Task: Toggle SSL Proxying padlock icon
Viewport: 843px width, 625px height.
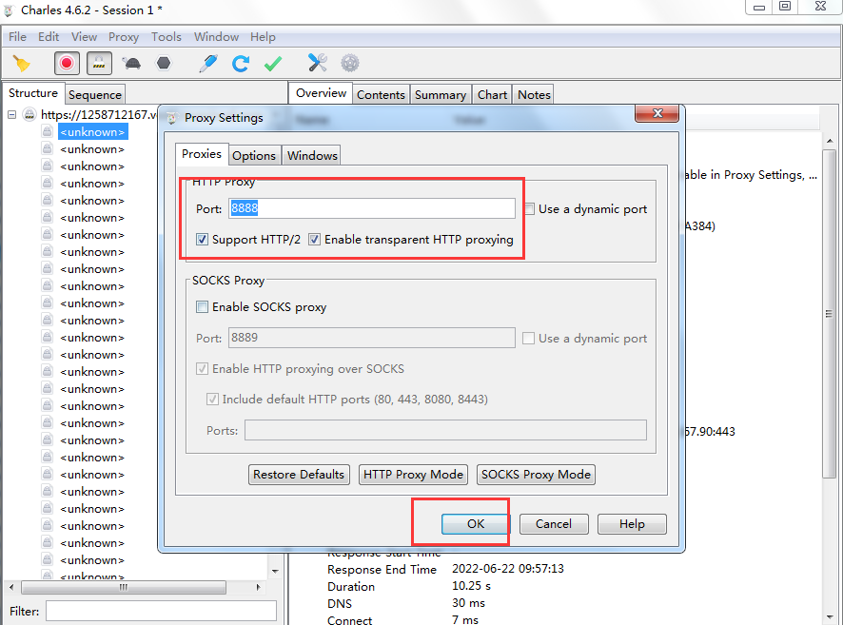Action: (99, 64)
